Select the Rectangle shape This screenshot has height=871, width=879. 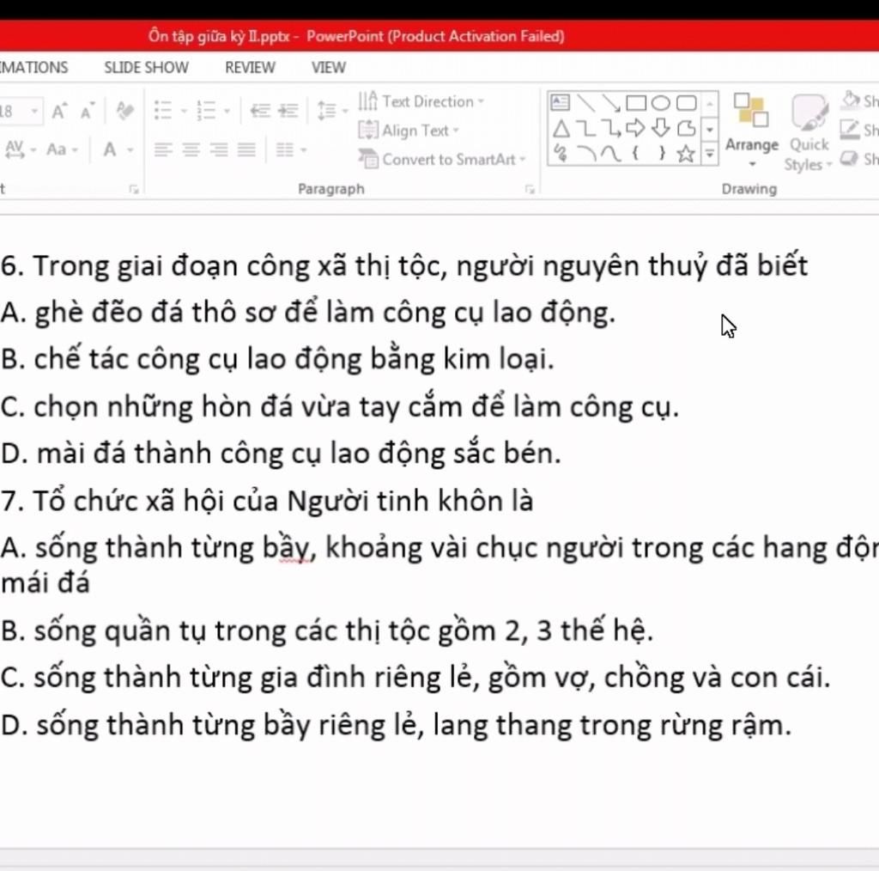coord(636,102)
